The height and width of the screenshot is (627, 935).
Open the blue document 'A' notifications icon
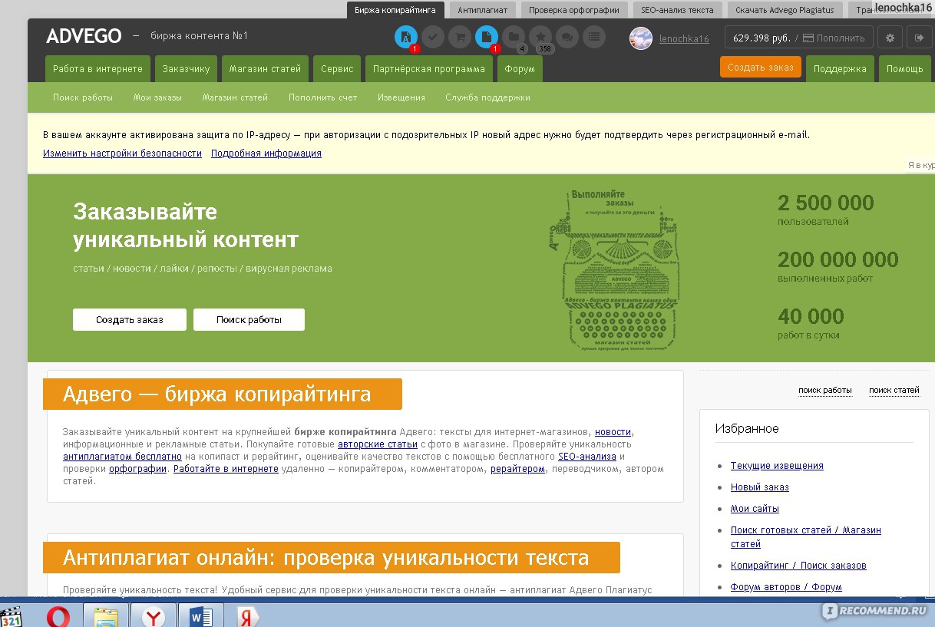[x=406, y=36]
